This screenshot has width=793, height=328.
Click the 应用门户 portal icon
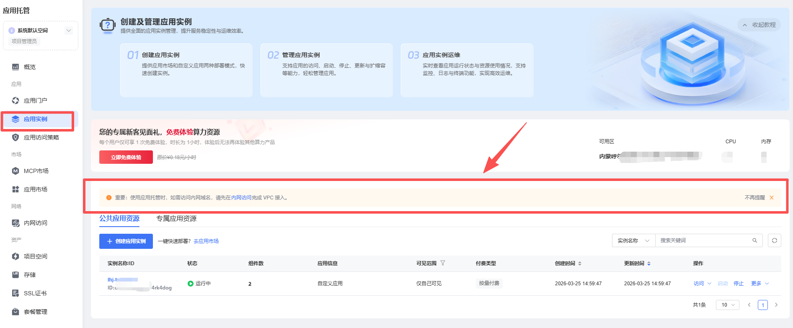tap(15, 101)
